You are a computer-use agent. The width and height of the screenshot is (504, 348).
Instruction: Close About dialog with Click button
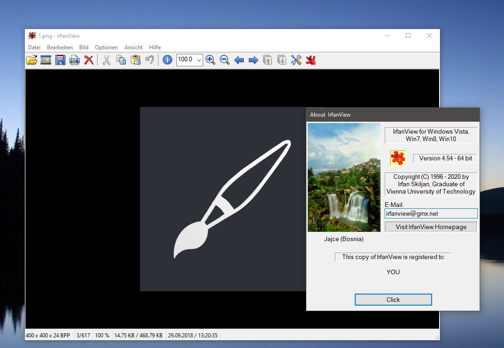click(x=393, y=300)
